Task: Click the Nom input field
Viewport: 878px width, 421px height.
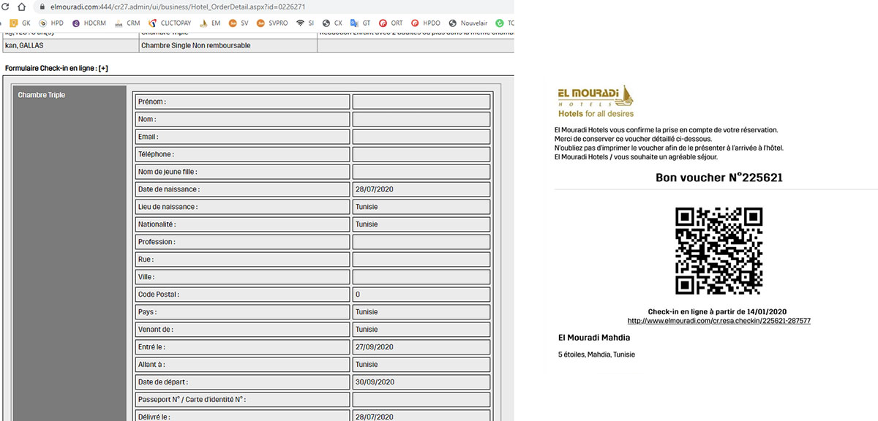Action: click(421, 119)
